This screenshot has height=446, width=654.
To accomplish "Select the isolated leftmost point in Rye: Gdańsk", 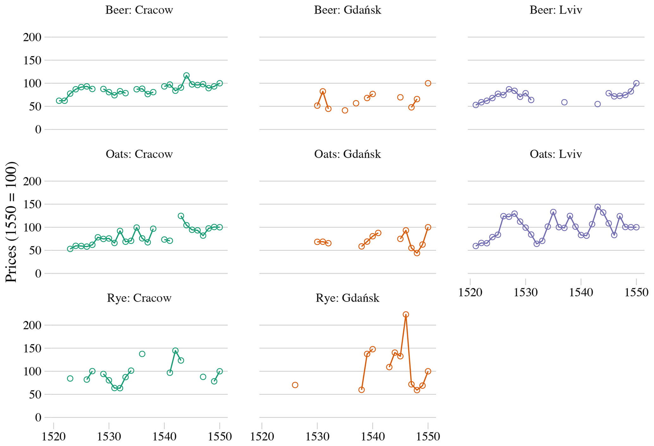I will point(295,385).
